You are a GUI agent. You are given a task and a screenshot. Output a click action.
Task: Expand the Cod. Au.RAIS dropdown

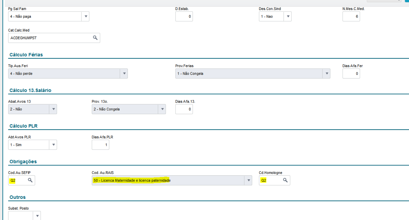tap(249, 180)
